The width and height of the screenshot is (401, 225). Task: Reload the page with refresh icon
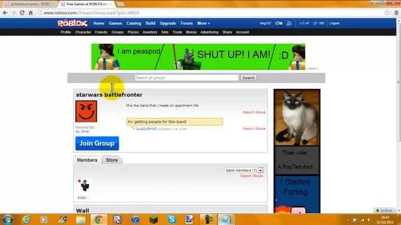(23, 12)
